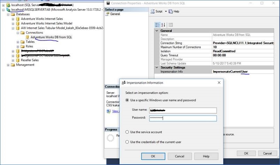Collapse the Databases folder
The height and width of the screenshot is (165, 280).
click(x=8, y=14)
